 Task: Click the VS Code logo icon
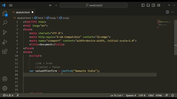pyautogui.click(x=4, y=5)
